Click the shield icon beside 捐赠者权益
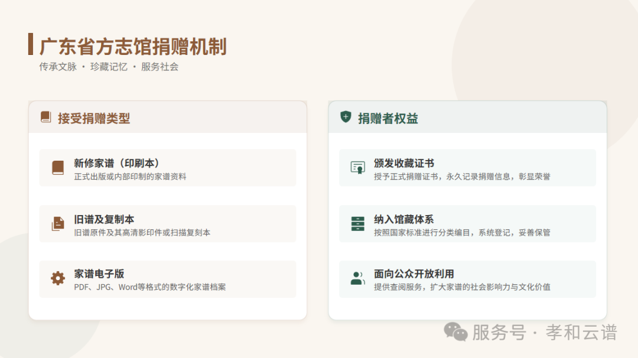 (x=346, y=117)
